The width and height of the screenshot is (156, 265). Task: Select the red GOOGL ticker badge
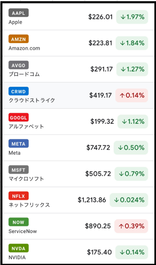pos(19,117)
